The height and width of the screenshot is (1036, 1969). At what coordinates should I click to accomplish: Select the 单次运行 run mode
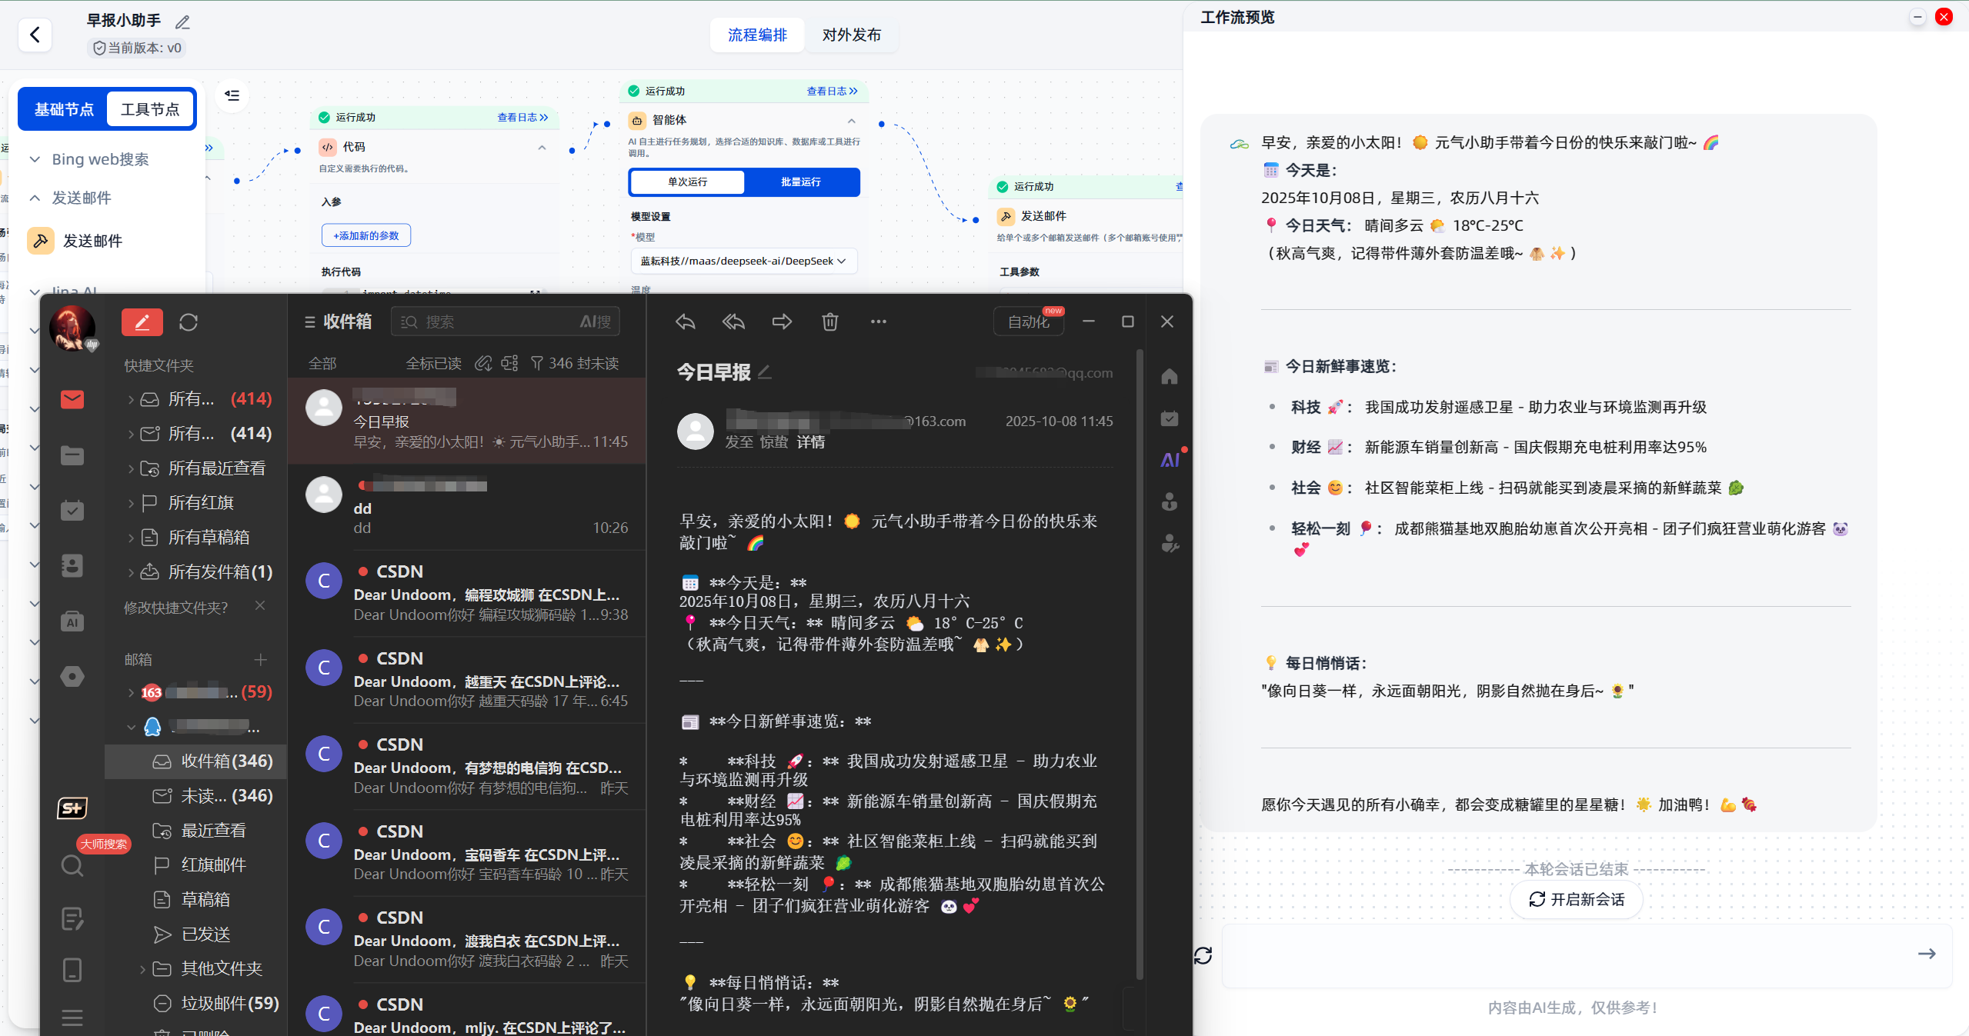(x=687, y=182)
